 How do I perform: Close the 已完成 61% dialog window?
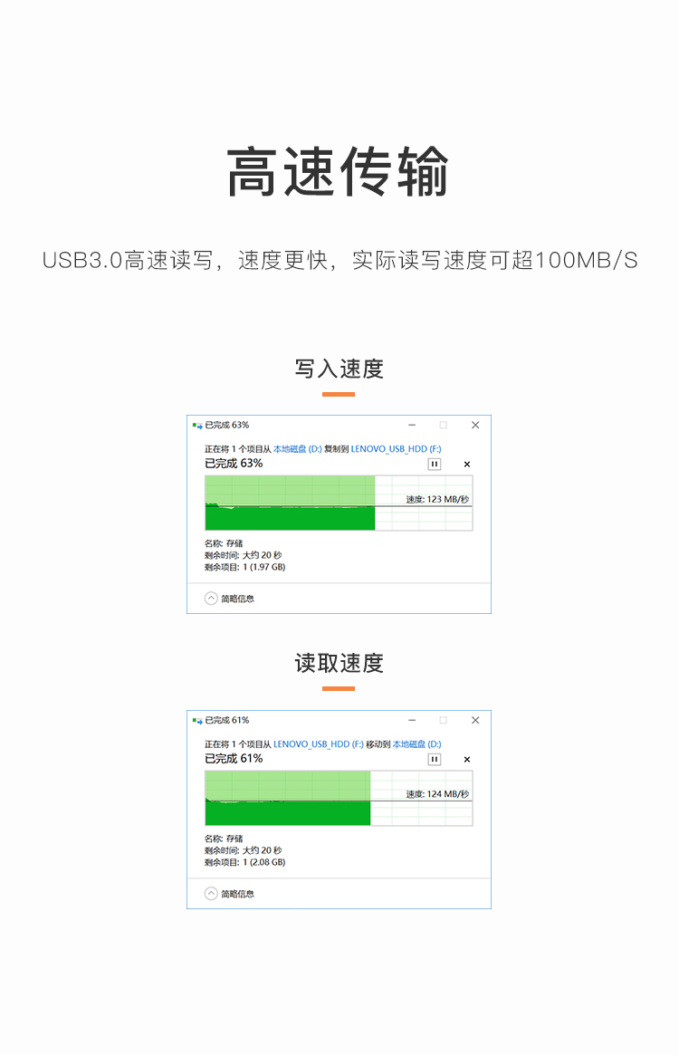475,720
